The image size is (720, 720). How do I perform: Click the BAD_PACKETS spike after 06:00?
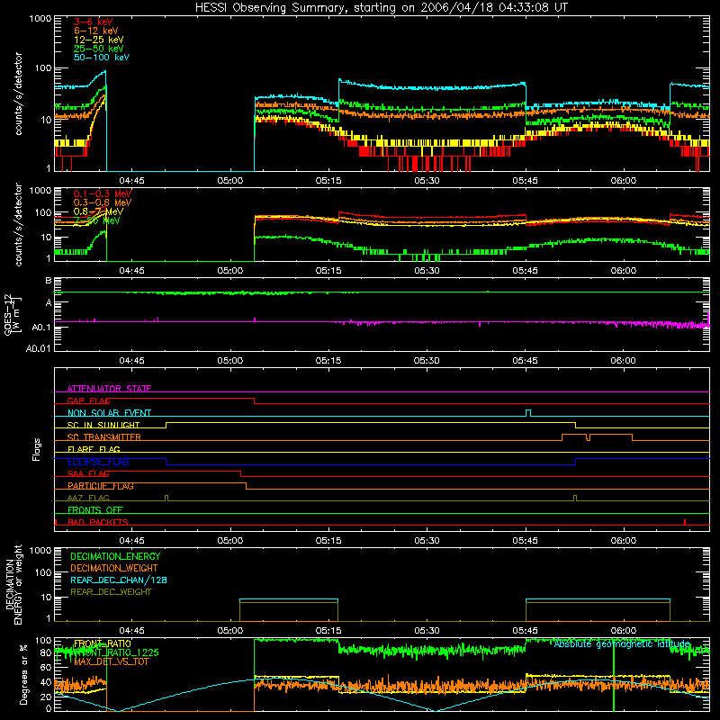coord(685,522)
